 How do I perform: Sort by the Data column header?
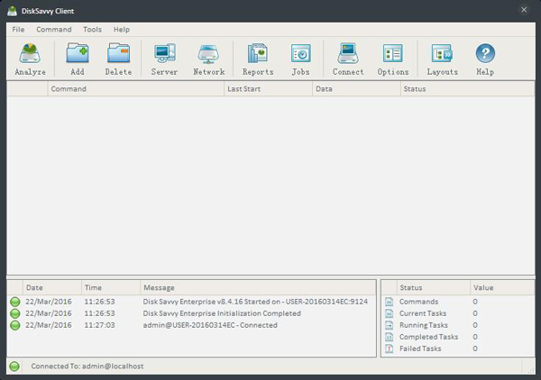(x=357, y=89)
